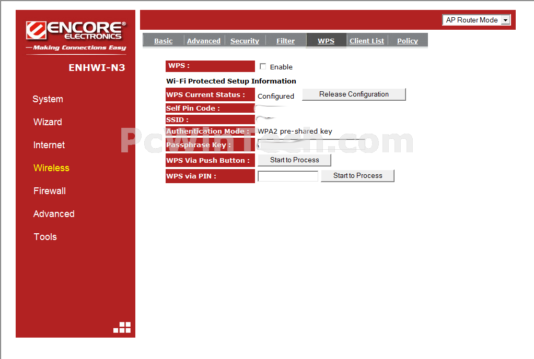The image size is (534, 359).
Task: Open Firewall in the sidebar
Action: coord(50,191)
